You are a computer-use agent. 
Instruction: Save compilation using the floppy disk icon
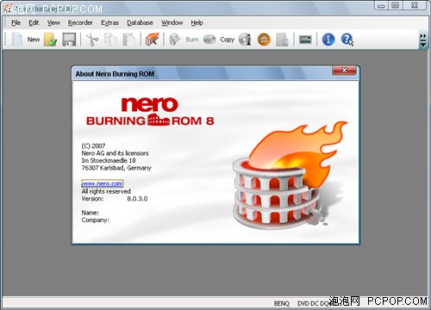point(69,40)
